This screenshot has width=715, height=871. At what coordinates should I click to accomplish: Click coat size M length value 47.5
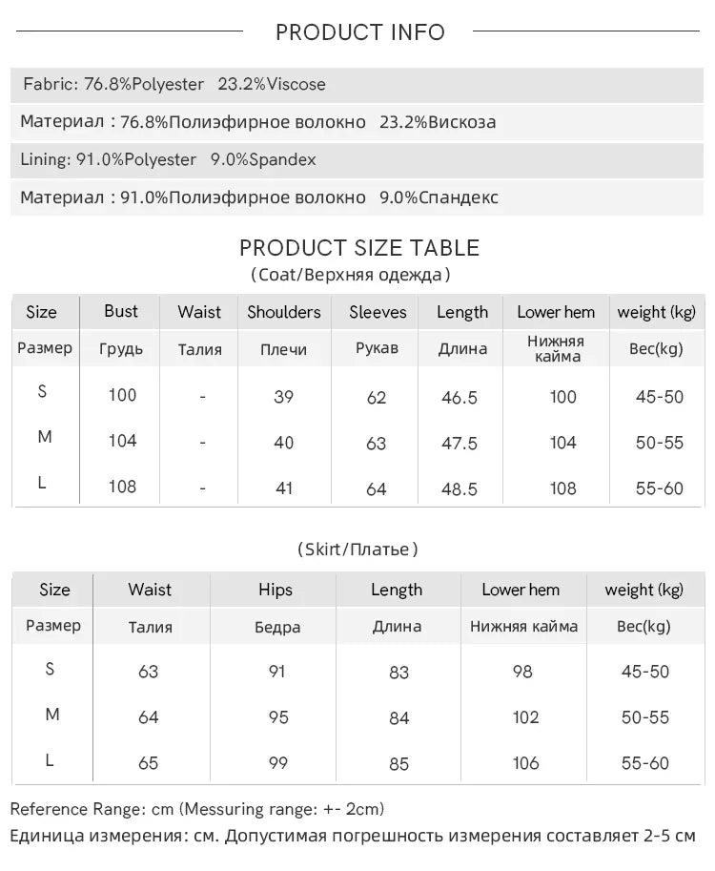click(x=460, y=444)
